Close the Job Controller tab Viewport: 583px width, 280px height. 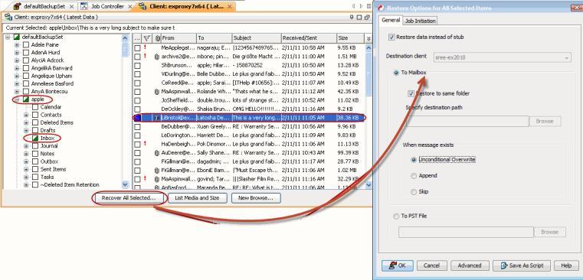[x=129, y=7]
